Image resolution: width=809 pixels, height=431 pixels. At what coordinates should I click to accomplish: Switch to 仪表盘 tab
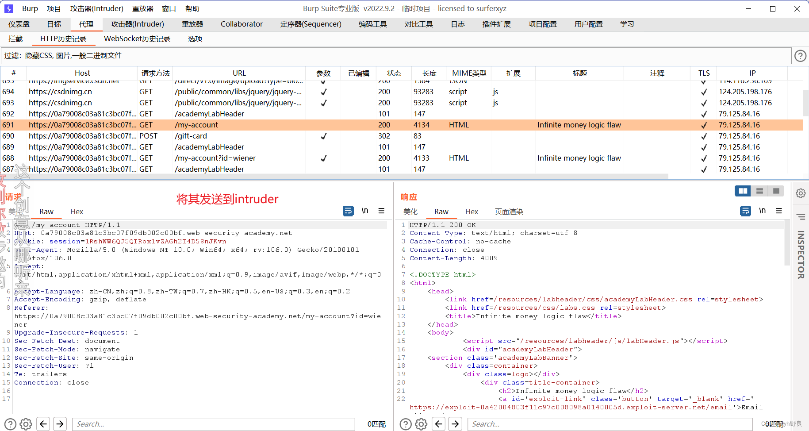pos(19,24)
